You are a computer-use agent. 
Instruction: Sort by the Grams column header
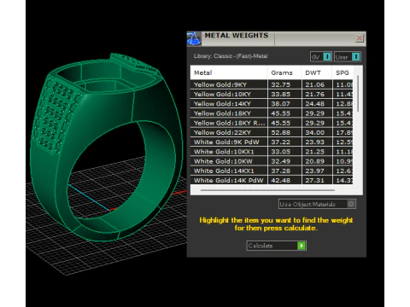pyautogui.click(x=284, y=72)
